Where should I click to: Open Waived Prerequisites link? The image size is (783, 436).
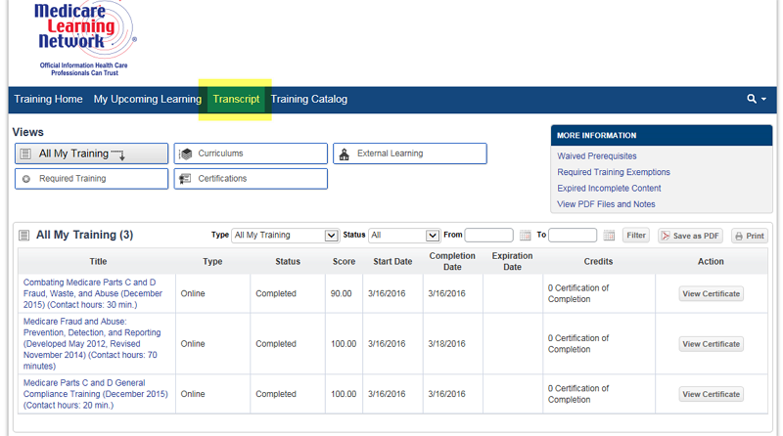coord(597,156)
